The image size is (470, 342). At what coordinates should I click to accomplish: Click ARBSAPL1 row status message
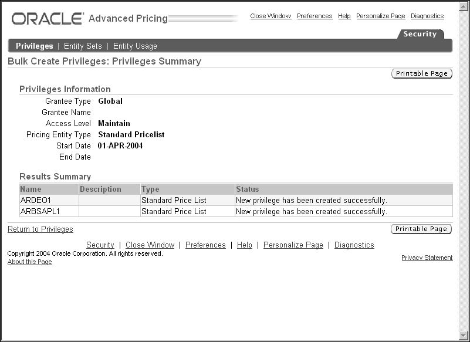pyautogui.click(x=312, y=211)
